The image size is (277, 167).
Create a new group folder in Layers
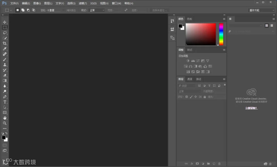208,164
